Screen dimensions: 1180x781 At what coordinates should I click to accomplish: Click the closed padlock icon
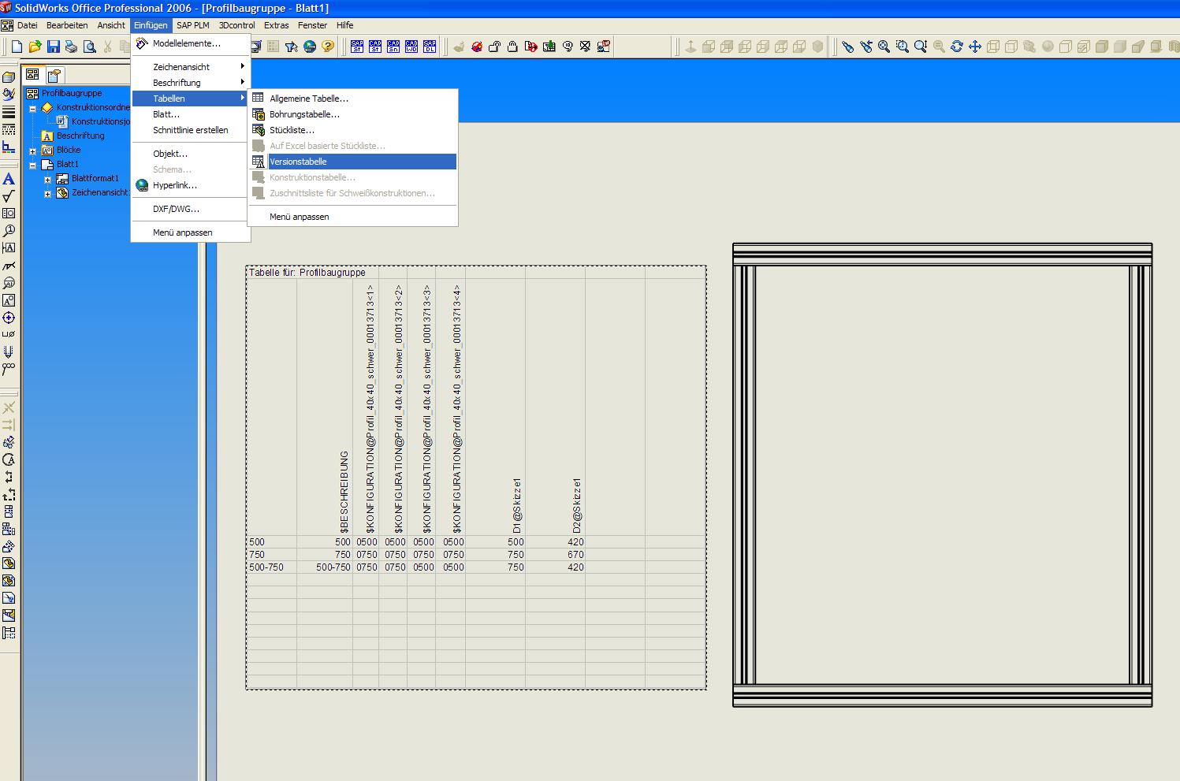point(513,47)
